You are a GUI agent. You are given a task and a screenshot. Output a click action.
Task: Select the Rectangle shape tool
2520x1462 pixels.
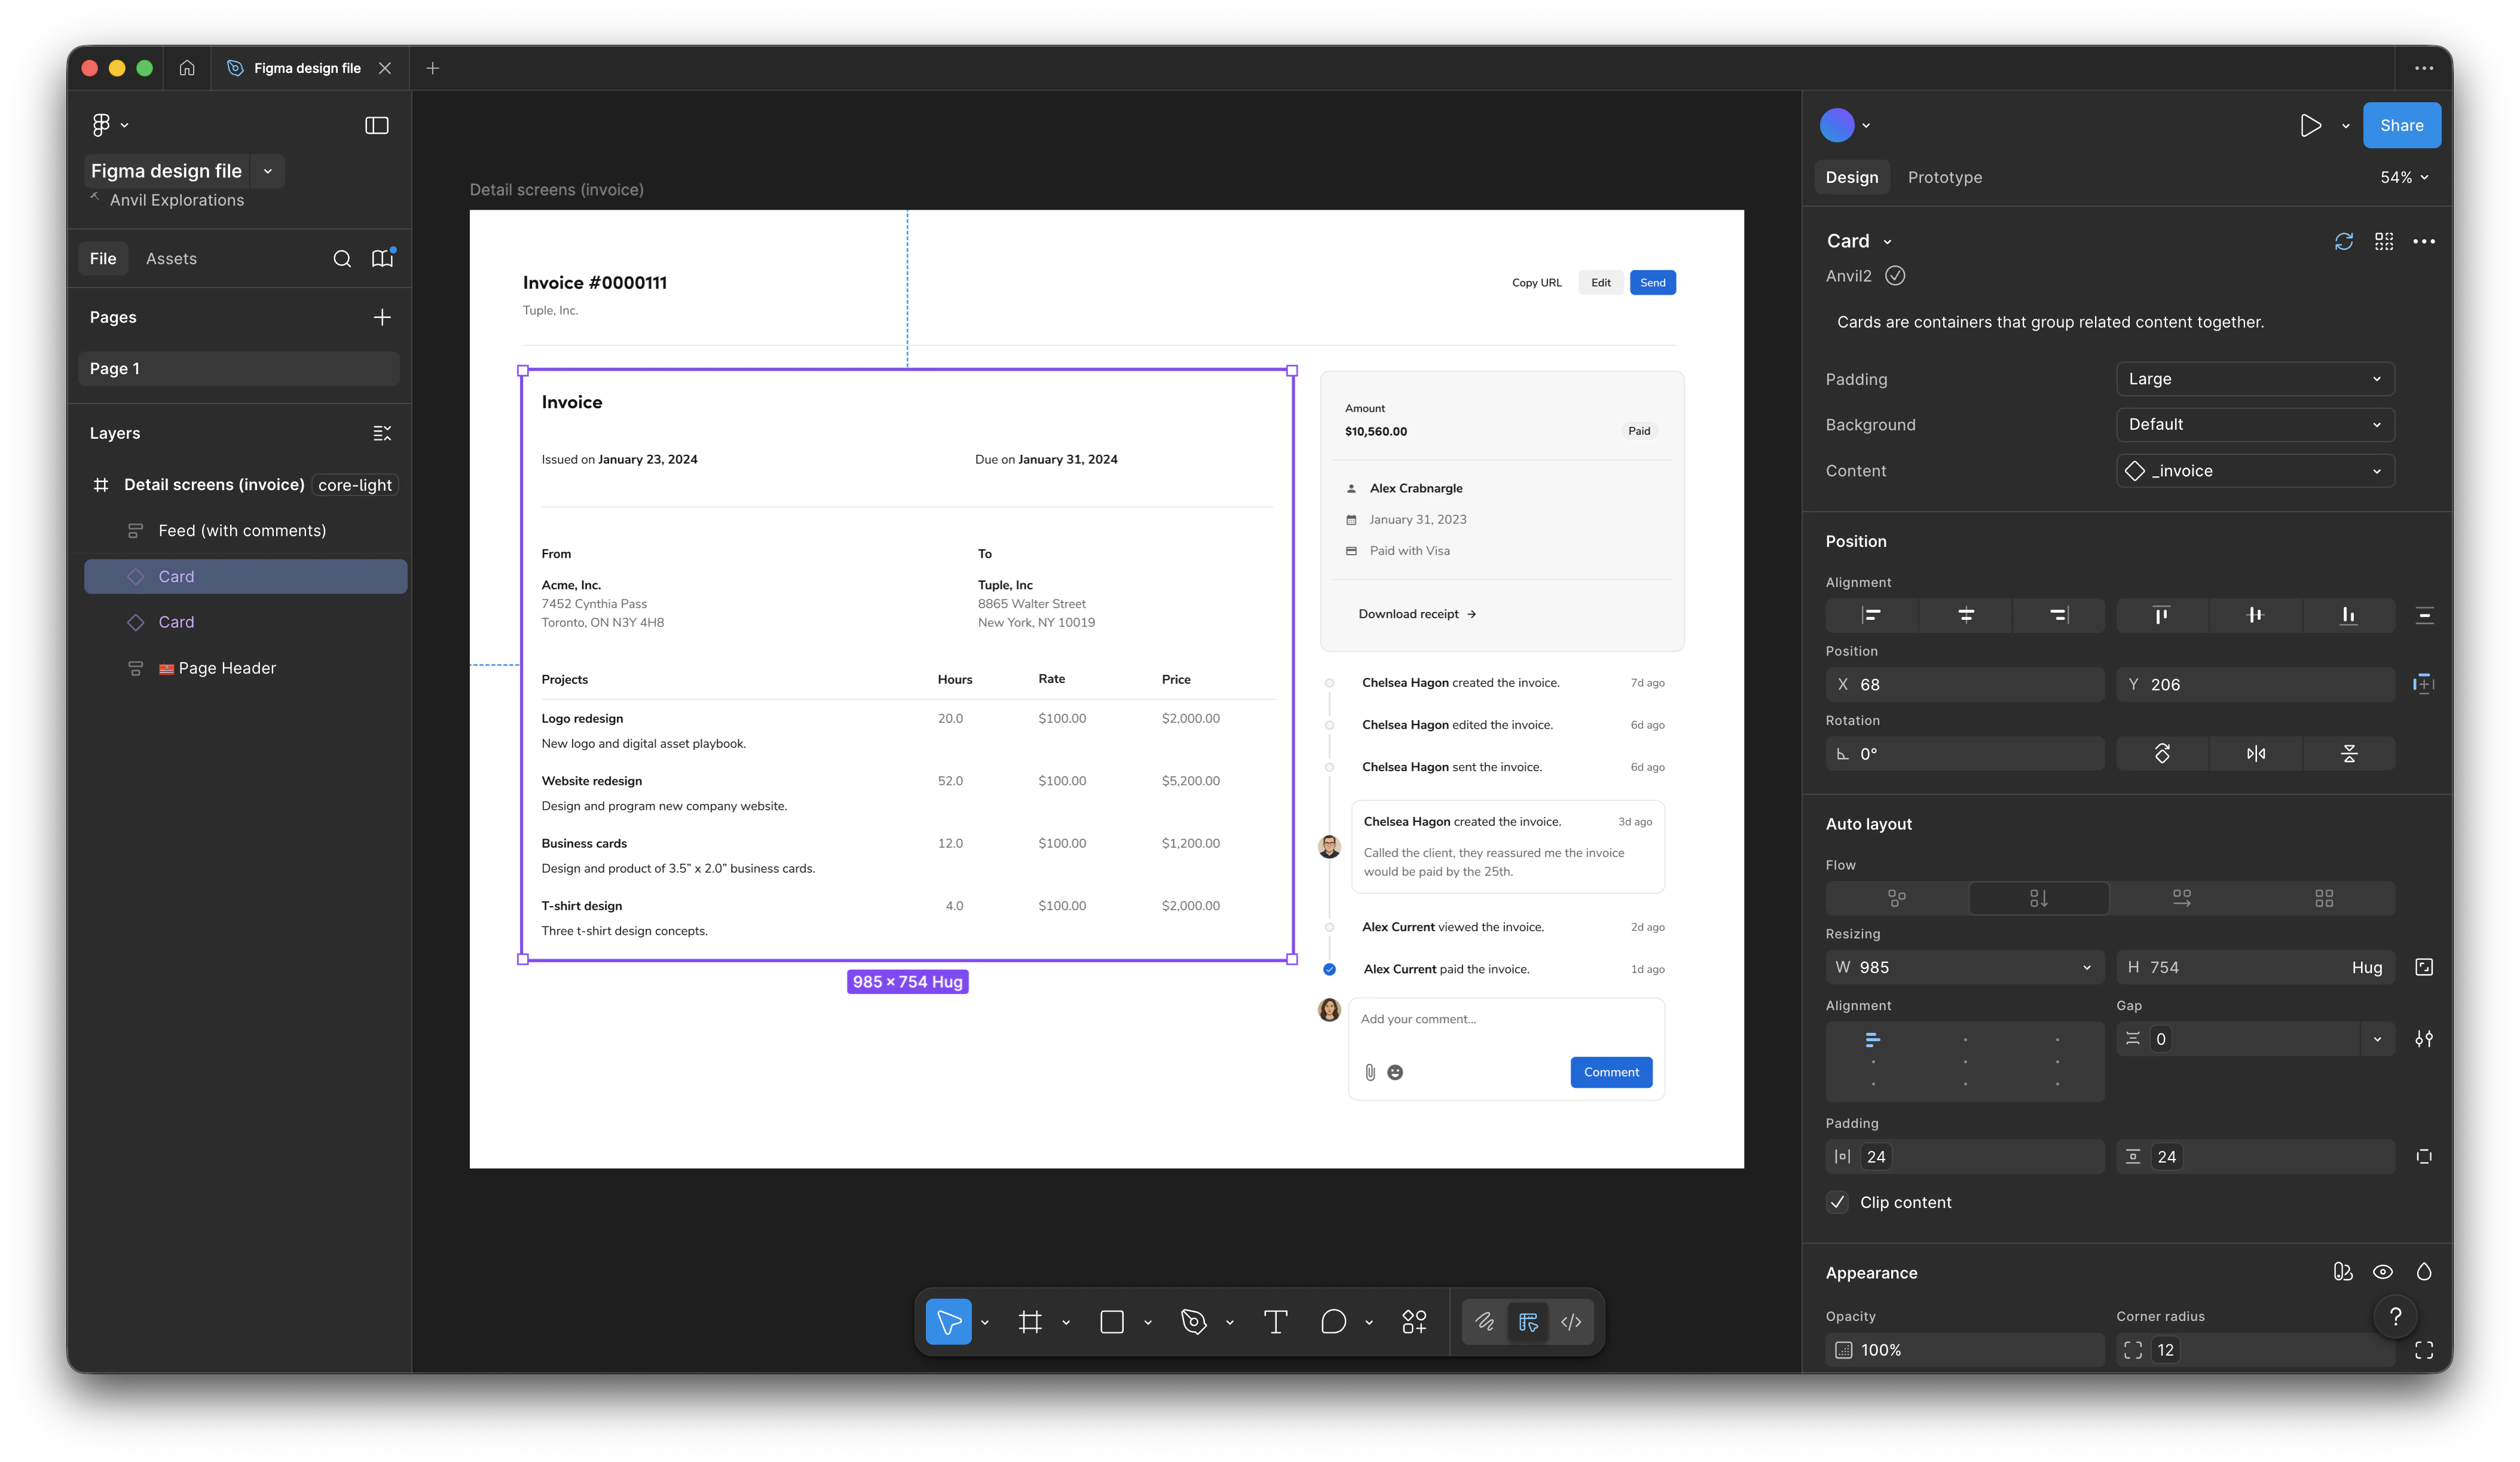pos(1112,1322)
